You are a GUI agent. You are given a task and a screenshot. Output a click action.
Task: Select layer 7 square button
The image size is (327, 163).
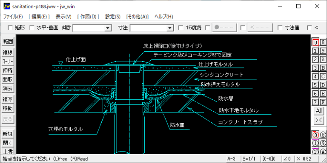tap(316, 102)
